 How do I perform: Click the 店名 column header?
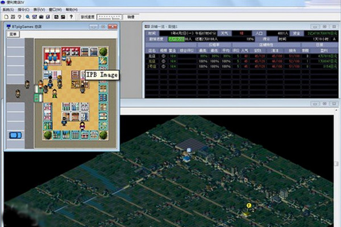click(x=152, y=51)
